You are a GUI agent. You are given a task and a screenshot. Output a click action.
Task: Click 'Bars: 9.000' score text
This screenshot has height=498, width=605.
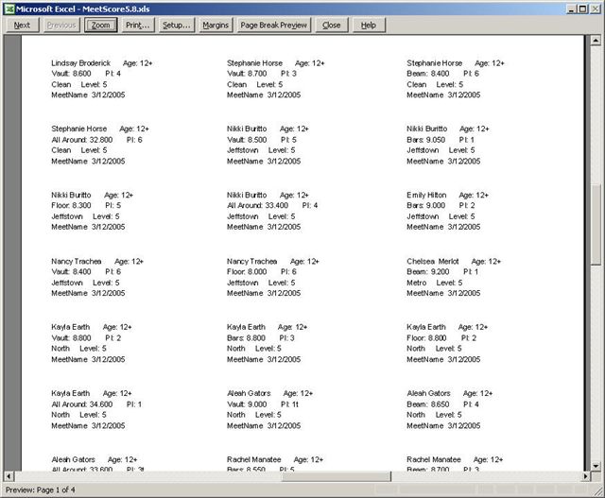point(426,206)
